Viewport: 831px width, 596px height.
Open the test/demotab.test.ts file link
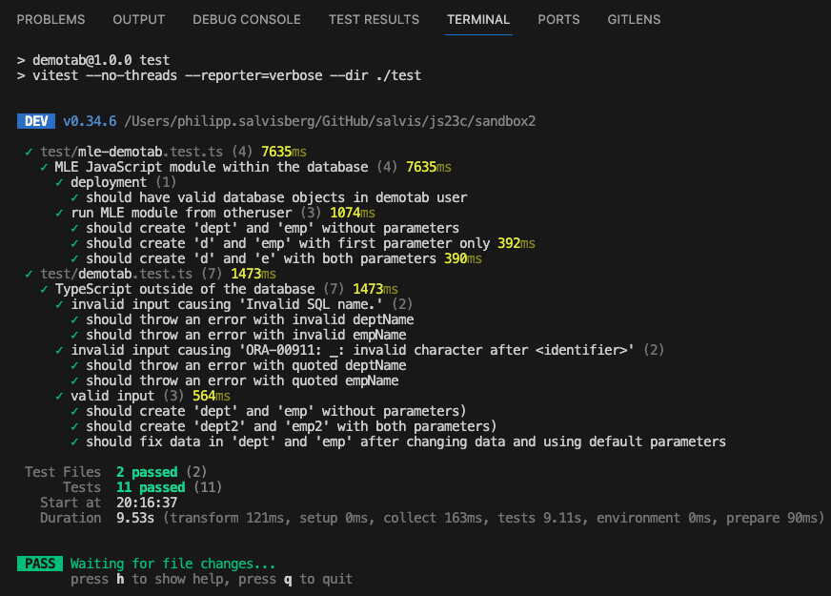pyautogui.click(x=116, y=274)
